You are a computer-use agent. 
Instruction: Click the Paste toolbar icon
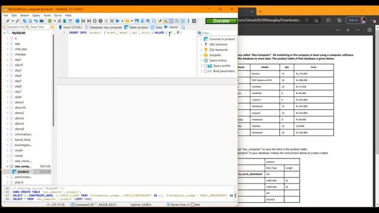pos(30,21)
